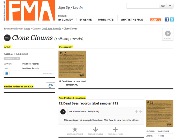Open the album cover beside the track list

click(159, 114)
